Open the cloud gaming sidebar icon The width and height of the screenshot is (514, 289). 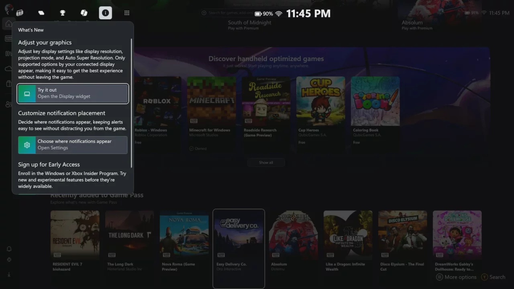tap(8, 69)
